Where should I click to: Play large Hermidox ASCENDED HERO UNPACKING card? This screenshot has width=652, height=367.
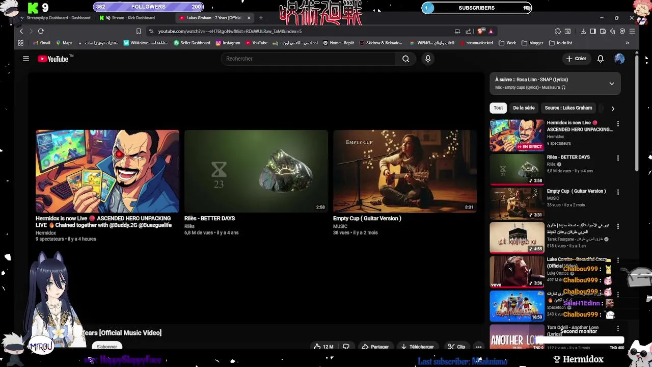point(107,171)
